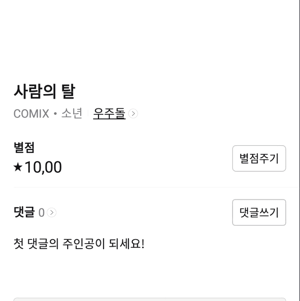
Task: Click the empty banner area above title
Action: (149, 38)
